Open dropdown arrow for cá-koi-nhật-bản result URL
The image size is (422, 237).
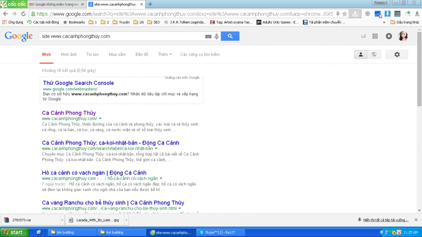pyautogui.click(x=156, y=148)
